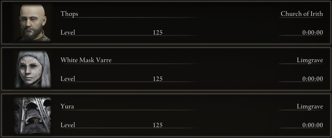Select Yura level value 125
Viewport: 332px width, 138px height.
coord(158,125)
